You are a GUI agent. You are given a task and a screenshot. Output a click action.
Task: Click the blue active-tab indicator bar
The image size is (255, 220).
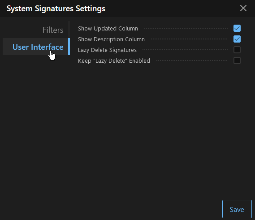[69, 47]
